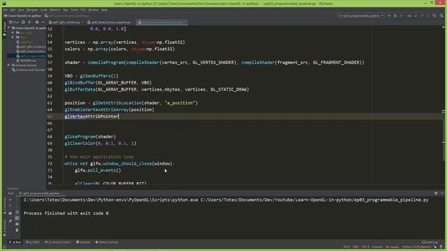Click the VCS update project arrow icon

pos(416,16)
